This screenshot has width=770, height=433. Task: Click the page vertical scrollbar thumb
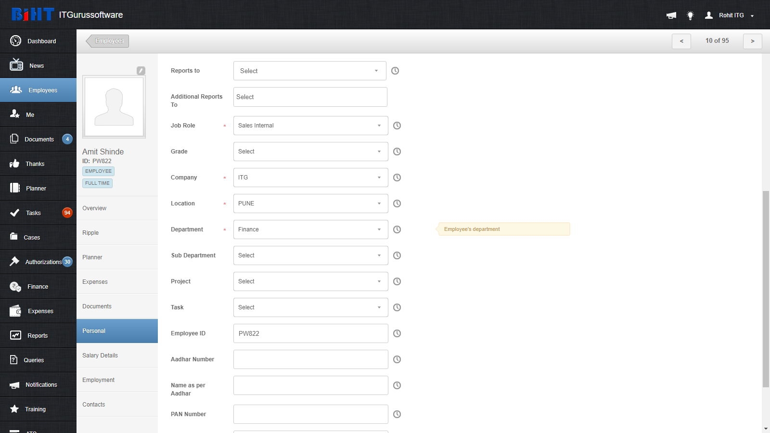(x=766, y=289)
